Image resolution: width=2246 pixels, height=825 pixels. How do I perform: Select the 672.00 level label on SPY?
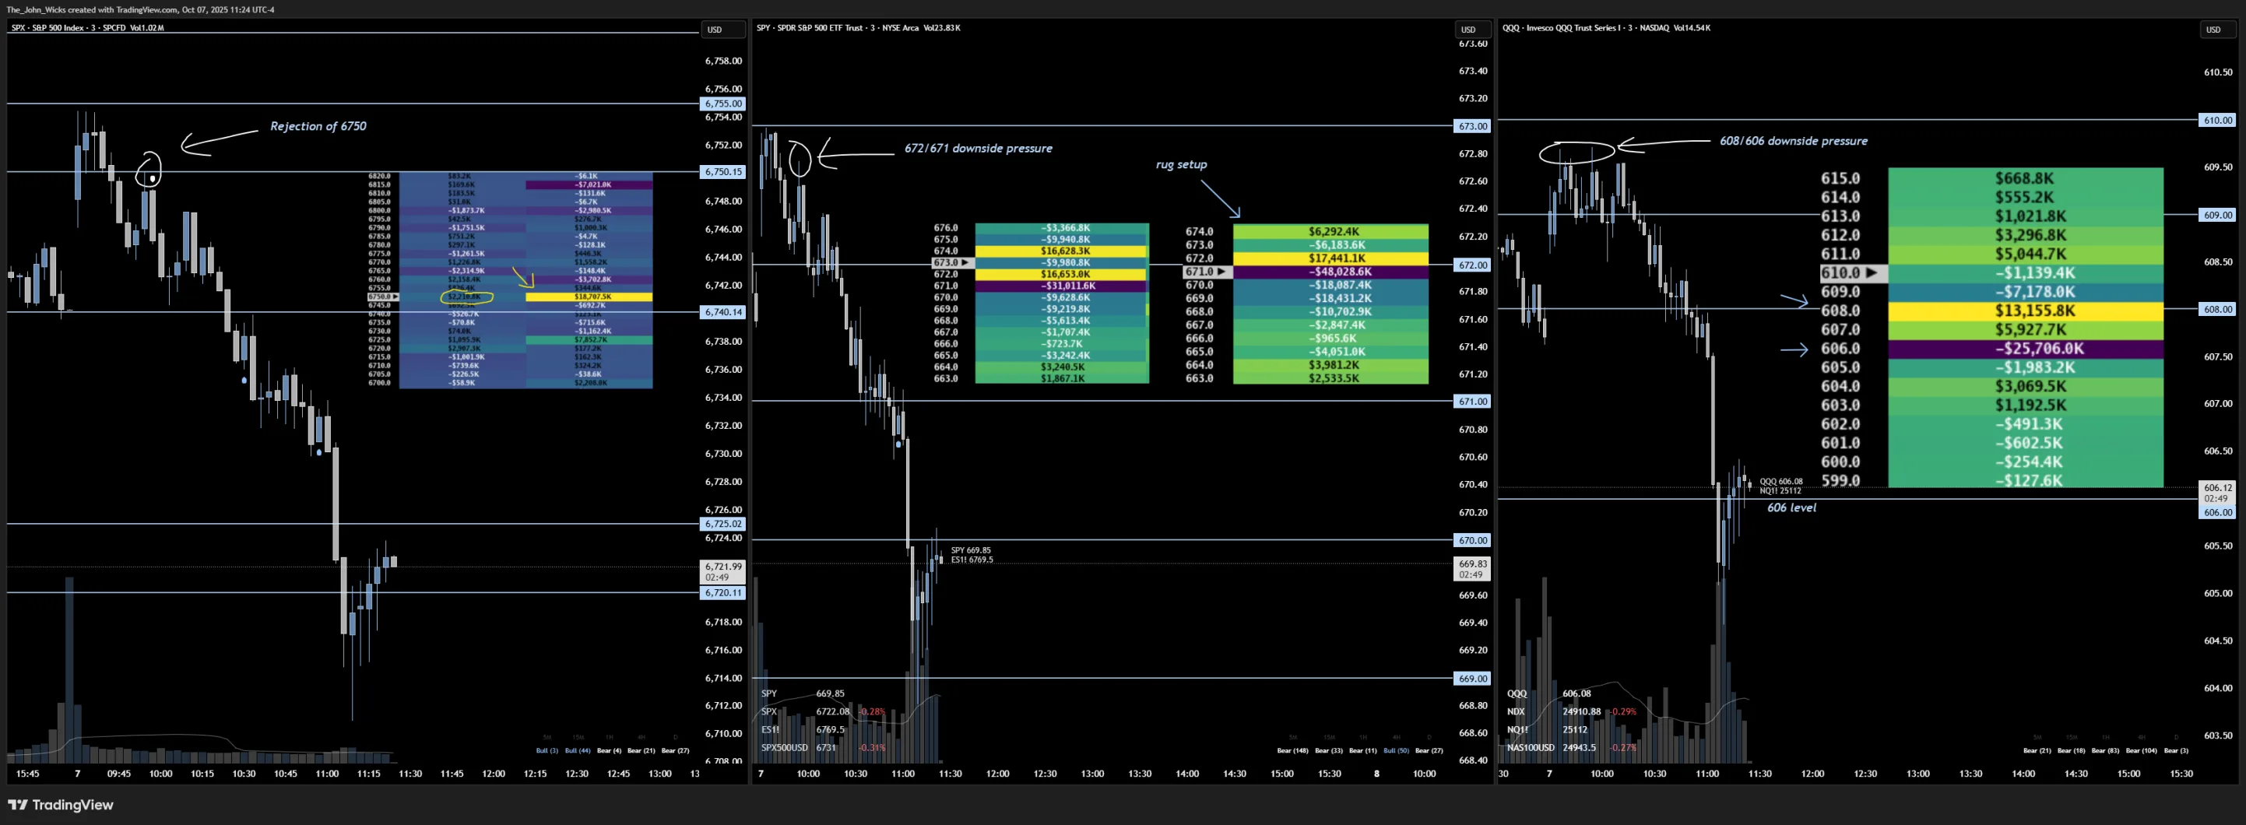(x=1473, y=265)
